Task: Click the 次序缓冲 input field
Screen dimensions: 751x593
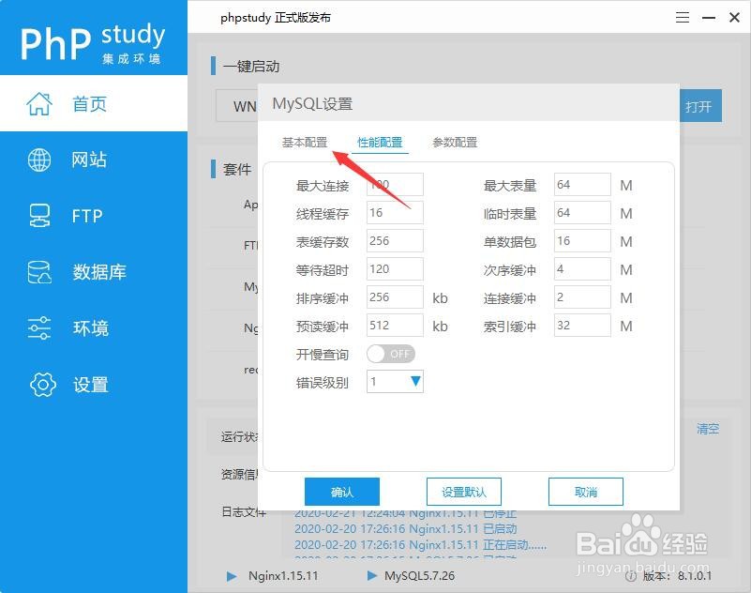Action: coord(582,269)
